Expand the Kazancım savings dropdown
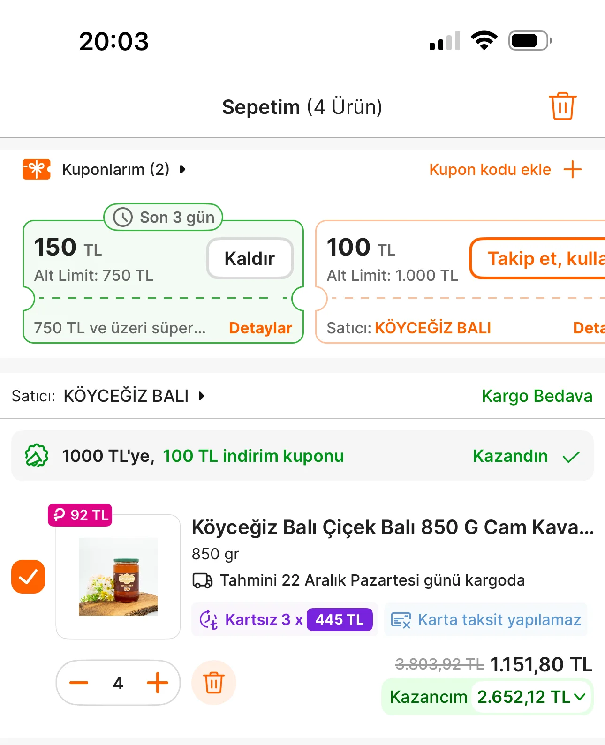The width and height of the screenshot is (605, 745). [x=580, y=697]
